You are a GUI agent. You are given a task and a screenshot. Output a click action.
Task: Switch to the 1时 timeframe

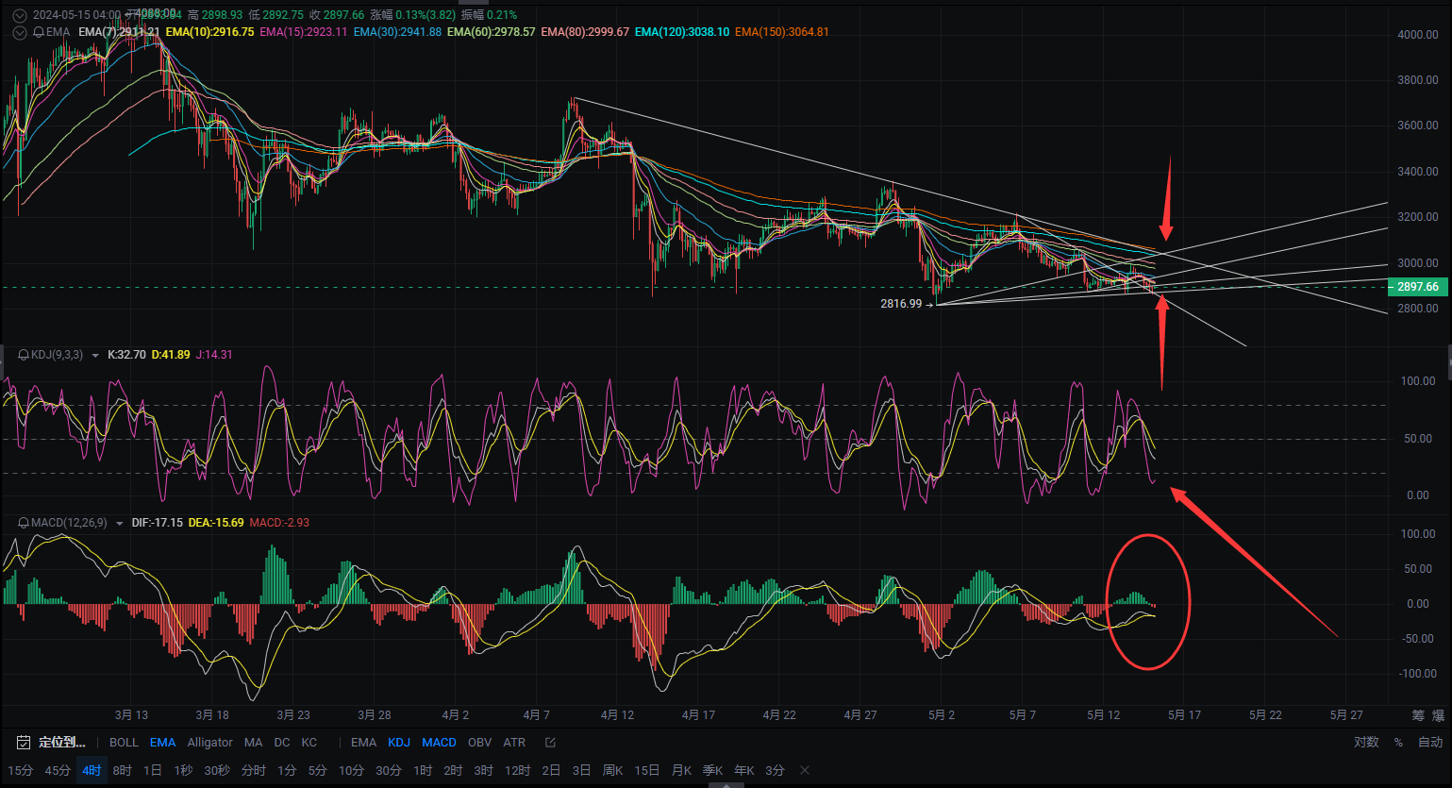click(x=423, y=770)
